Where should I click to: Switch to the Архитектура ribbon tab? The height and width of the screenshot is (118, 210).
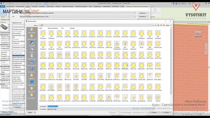(10, 7)
